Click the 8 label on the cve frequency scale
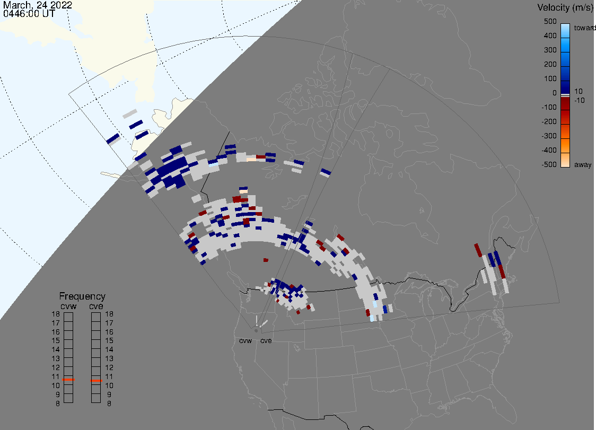The height and width of the screenshot is (430, 596). (109, 404)
